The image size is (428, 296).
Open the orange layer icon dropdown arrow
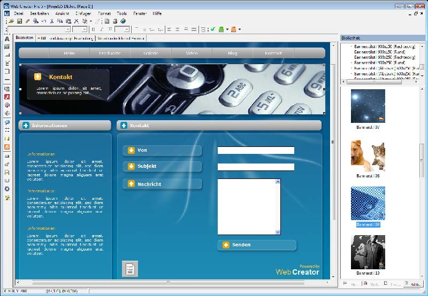point(239,29)
